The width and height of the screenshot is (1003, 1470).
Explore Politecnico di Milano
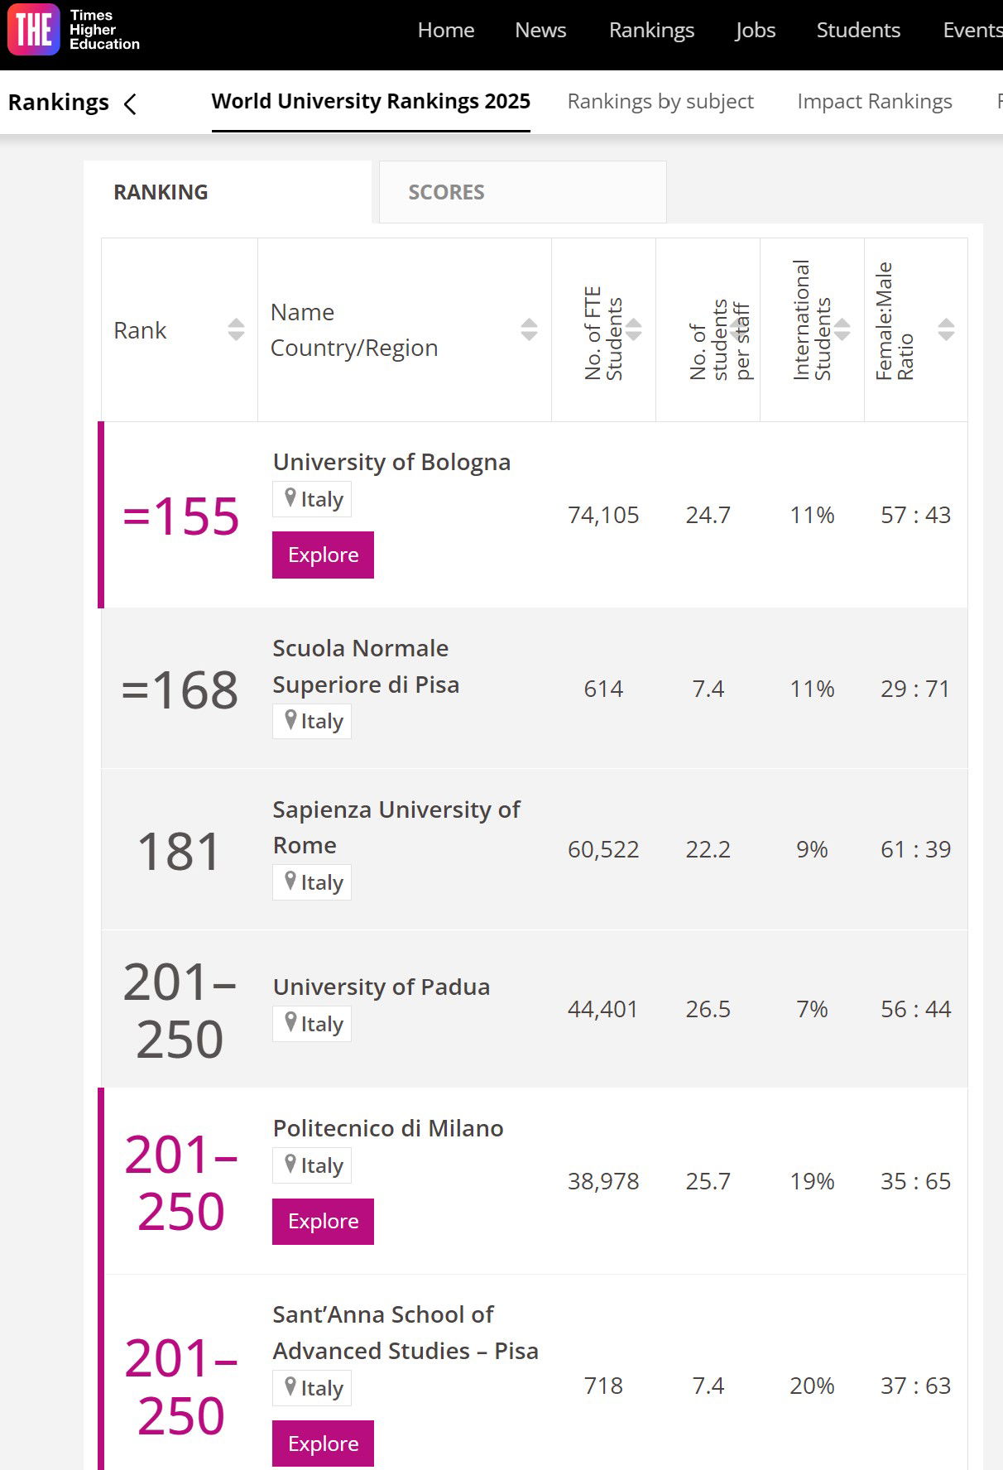point(323,1221)
